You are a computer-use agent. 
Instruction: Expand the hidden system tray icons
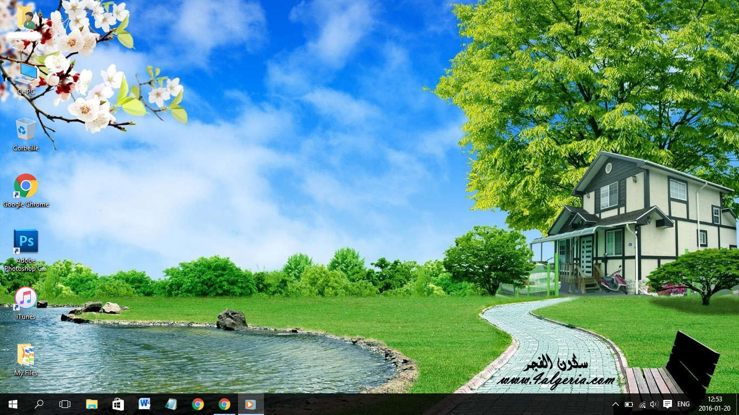616,404
